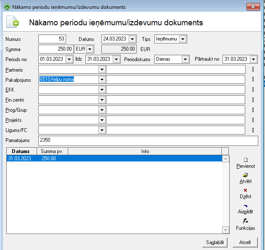Click the Atvērt label

click(x=246, y=181)
